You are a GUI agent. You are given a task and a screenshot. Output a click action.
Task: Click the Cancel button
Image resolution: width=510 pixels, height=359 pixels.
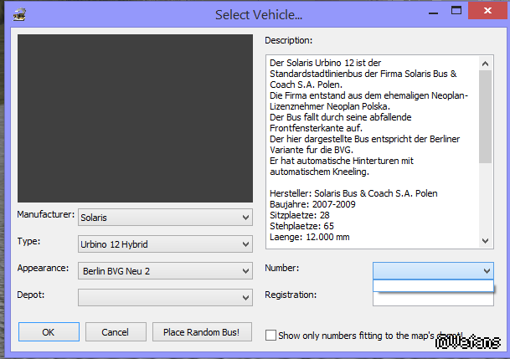(x=116, y=332)
